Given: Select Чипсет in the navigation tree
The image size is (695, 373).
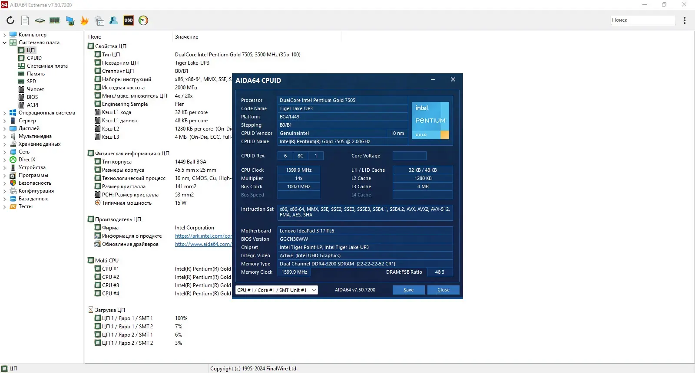Looking at the screenshot, I should pos(35,89).
